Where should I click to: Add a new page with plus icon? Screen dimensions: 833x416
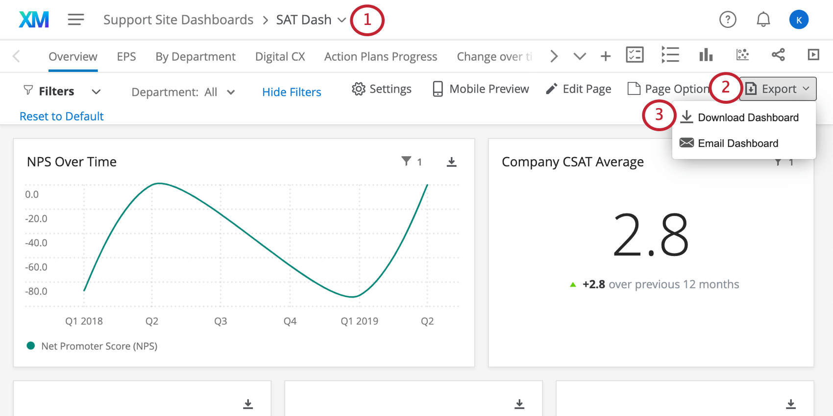[606, 56]
